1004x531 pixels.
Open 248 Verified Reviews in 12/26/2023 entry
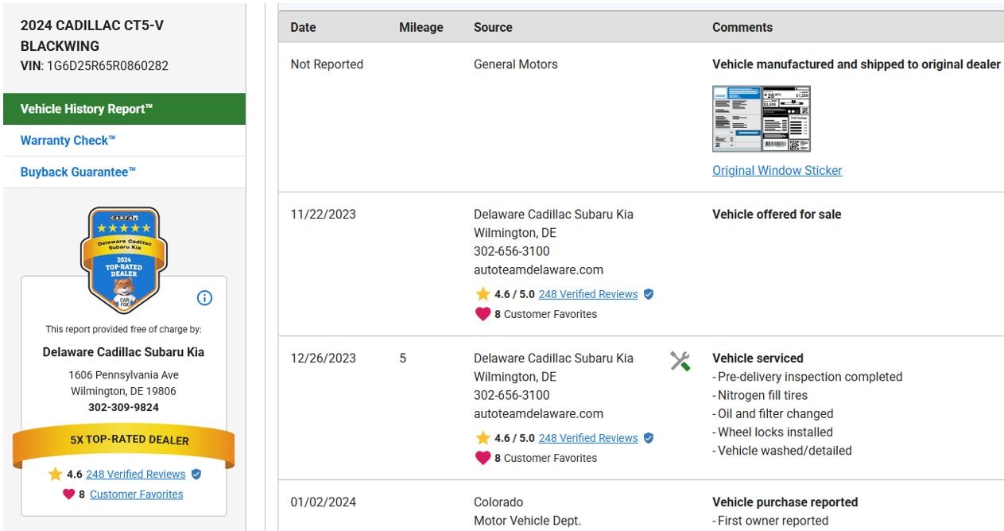coord(588,438)
